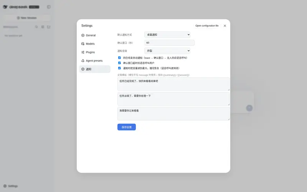This screenshot has width=307, height=192.
Task: Click the Settings dialog title
Action: [x=87, y=26]
